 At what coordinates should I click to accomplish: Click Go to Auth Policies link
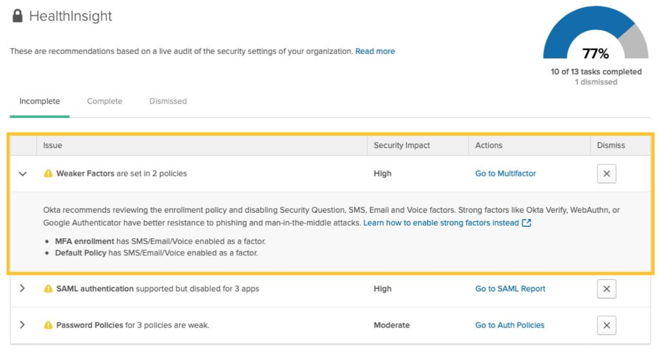pyautogui.click(x=510, y=325)
